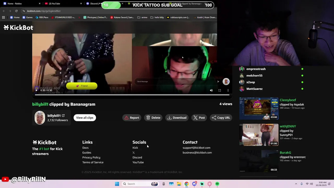
Task: Post the clip to X
Action: click(199, 118)
